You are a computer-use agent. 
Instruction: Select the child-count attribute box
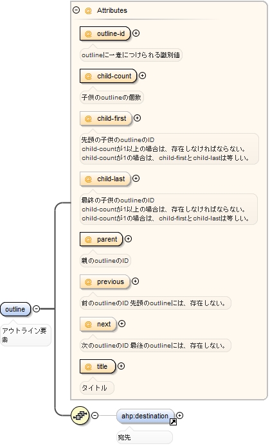pos(109,76)
